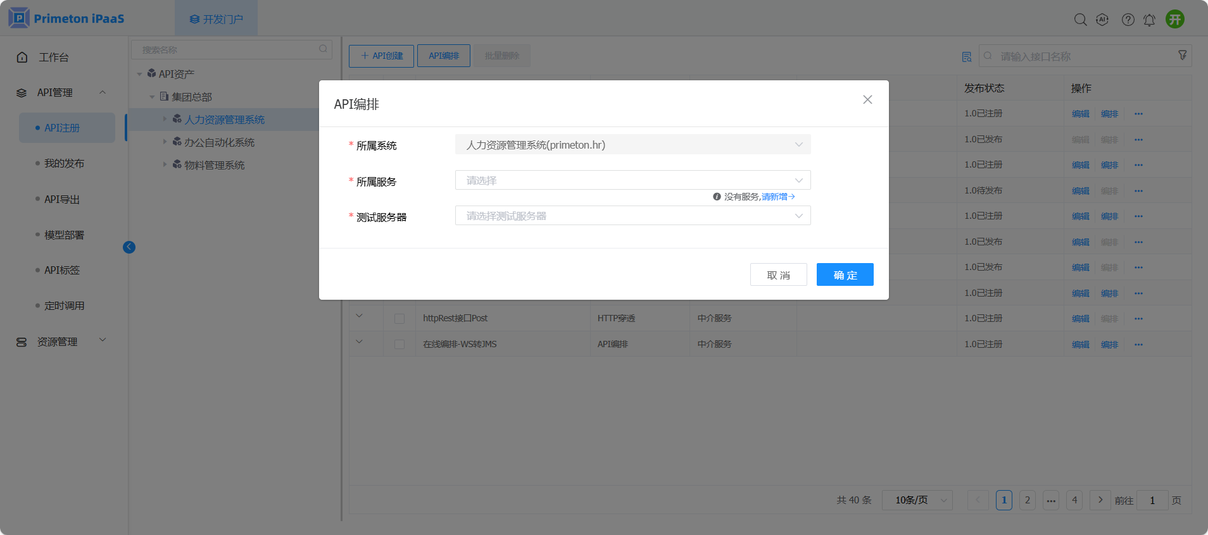
Task: Open the 所属服务 dropdown
Action: [x=632, y=180]
